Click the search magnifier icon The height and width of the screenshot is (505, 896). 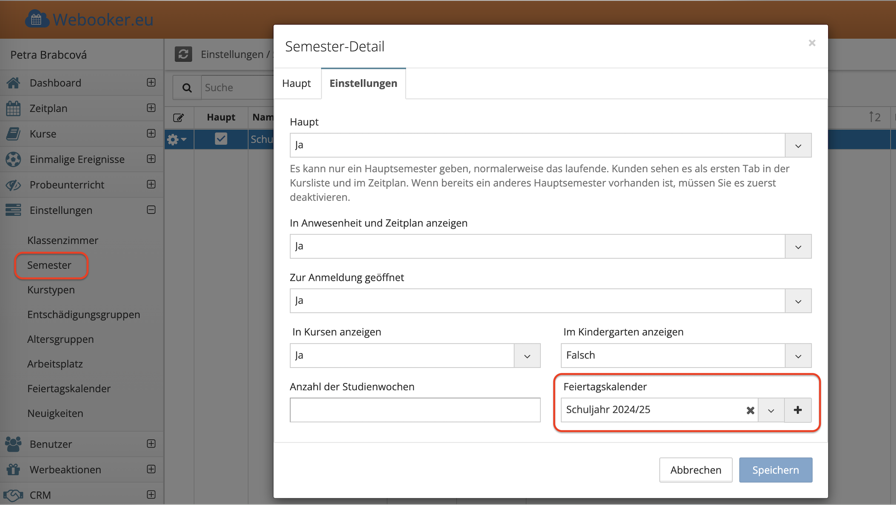(187, 88)
